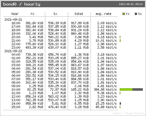The width and height of the screenshot is (146, 116).
Task: Select the 'rx' column header
Action: click(x=32, y=14)
